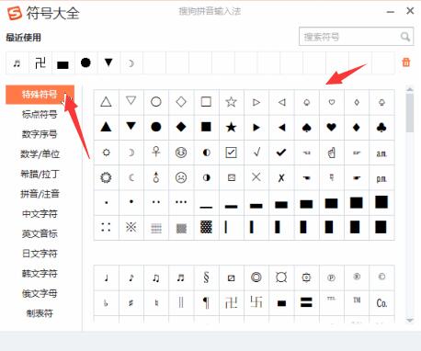Insert the Co. symbol

(381, 303)
